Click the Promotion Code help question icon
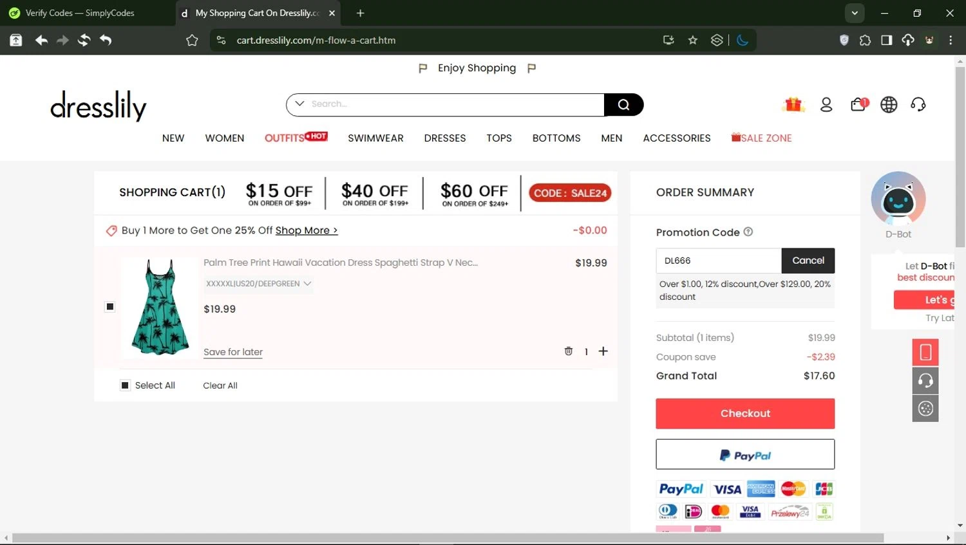The image size is (966, 545). click(x=748, y=232)
